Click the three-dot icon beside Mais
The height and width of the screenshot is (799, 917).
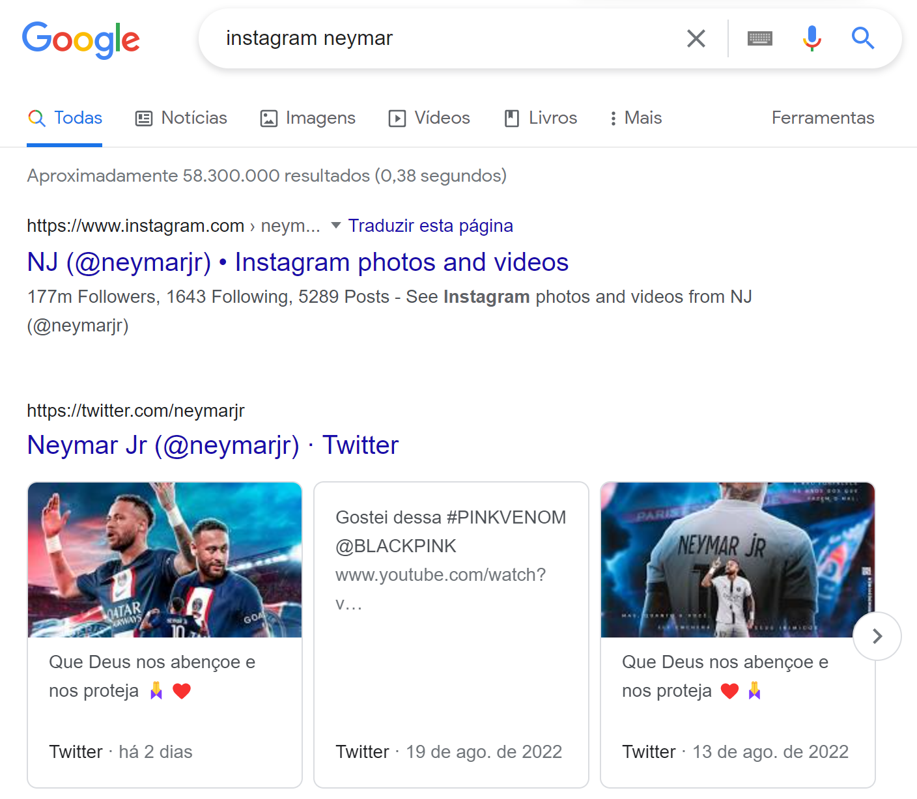613,119
